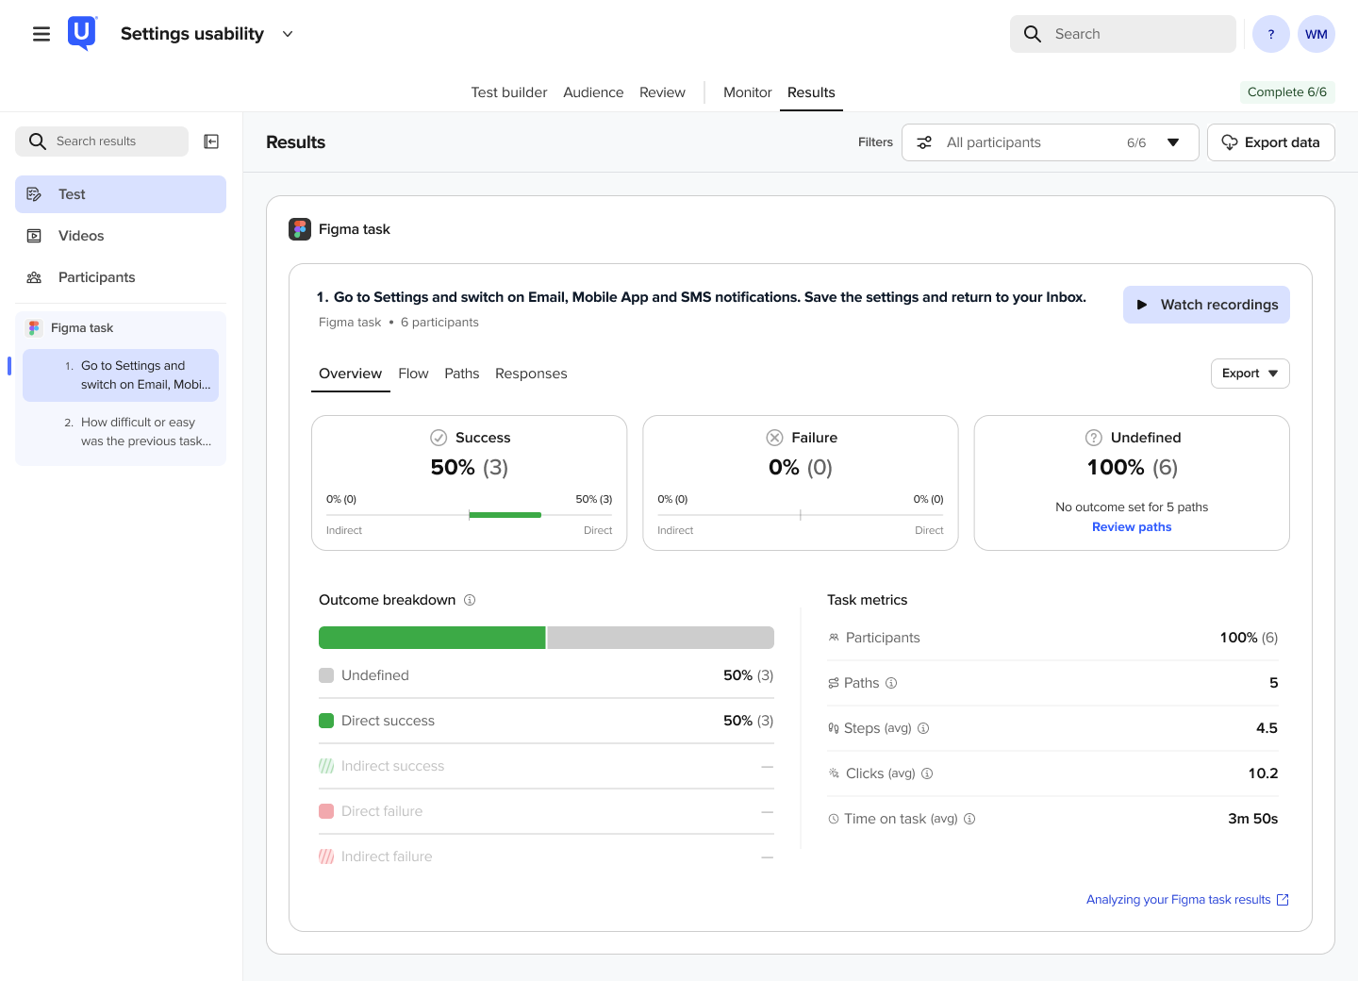Open the WM user avatar menu
The height and width of the screenshot is (981, 1358).
coord(1317,34)
